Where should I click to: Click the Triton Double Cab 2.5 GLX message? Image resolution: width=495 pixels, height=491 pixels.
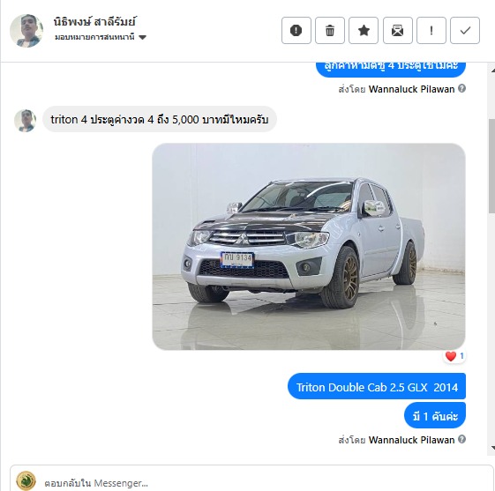tap(377, 387)
